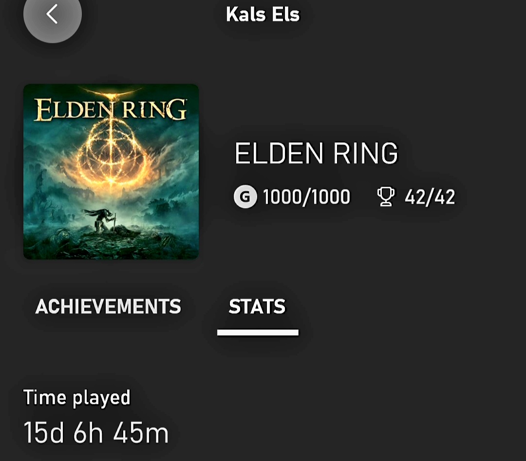Tap the 15d days value

pyautogui.click(x=44, y=432)
